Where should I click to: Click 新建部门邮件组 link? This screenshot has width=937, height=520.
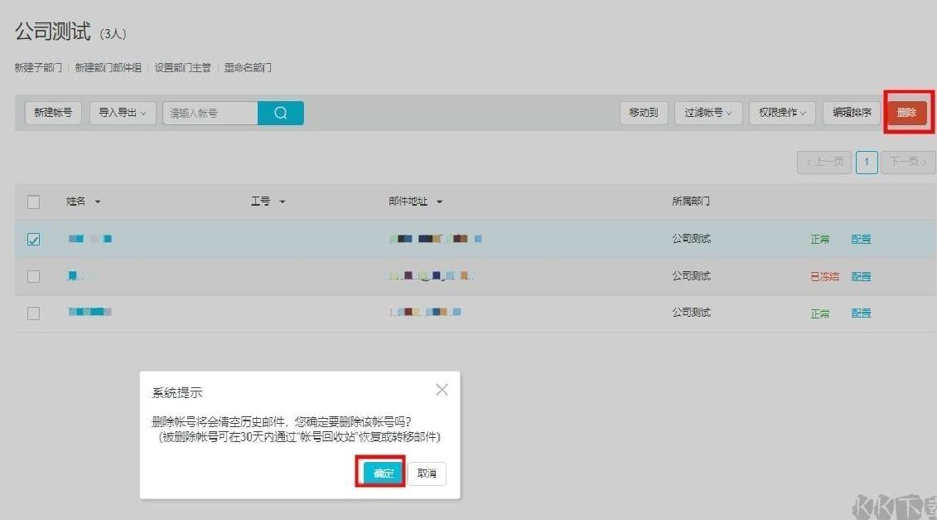pyautogui.click(x=109, y=68)
